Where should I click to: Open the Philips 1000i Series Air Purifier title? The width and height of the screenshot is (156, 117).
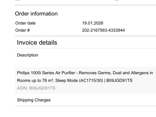coord(85,77)
